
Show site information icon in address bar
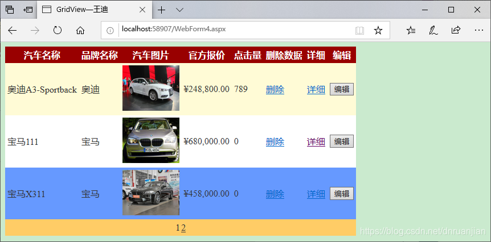pos(110,30)
